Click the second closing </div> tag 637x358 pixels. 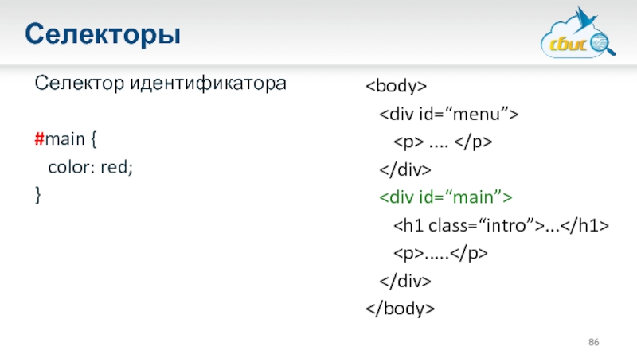pos(404,281)
